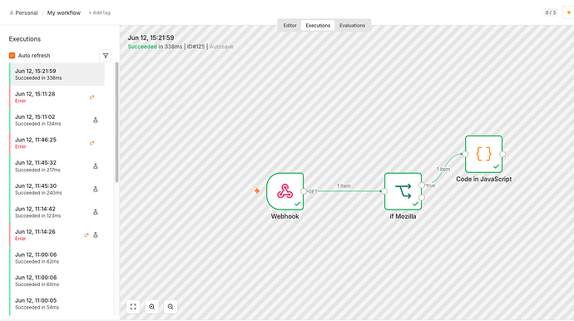The image size is (574, 321).
Task: Click the executions list scrollbar
Action: [116, 122]
